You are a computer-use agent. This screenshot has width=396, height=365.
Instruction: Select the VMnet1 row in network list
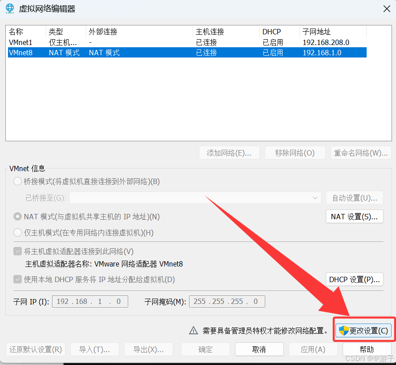187,42
